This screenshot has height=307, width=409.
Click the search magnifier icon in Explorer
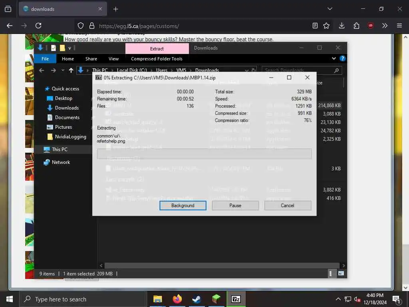336,70
